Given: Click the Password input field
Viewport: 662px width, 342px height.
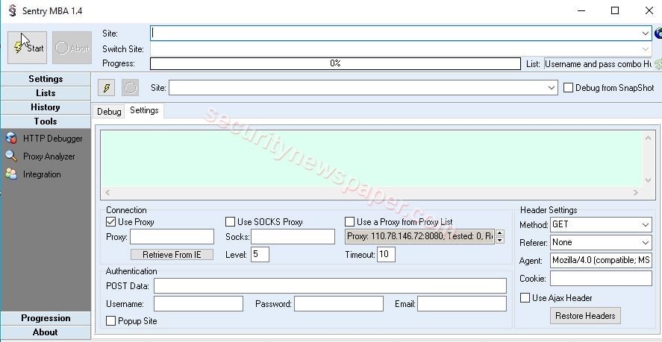Looking at the screenshot, I should click(x=339, y=303).
